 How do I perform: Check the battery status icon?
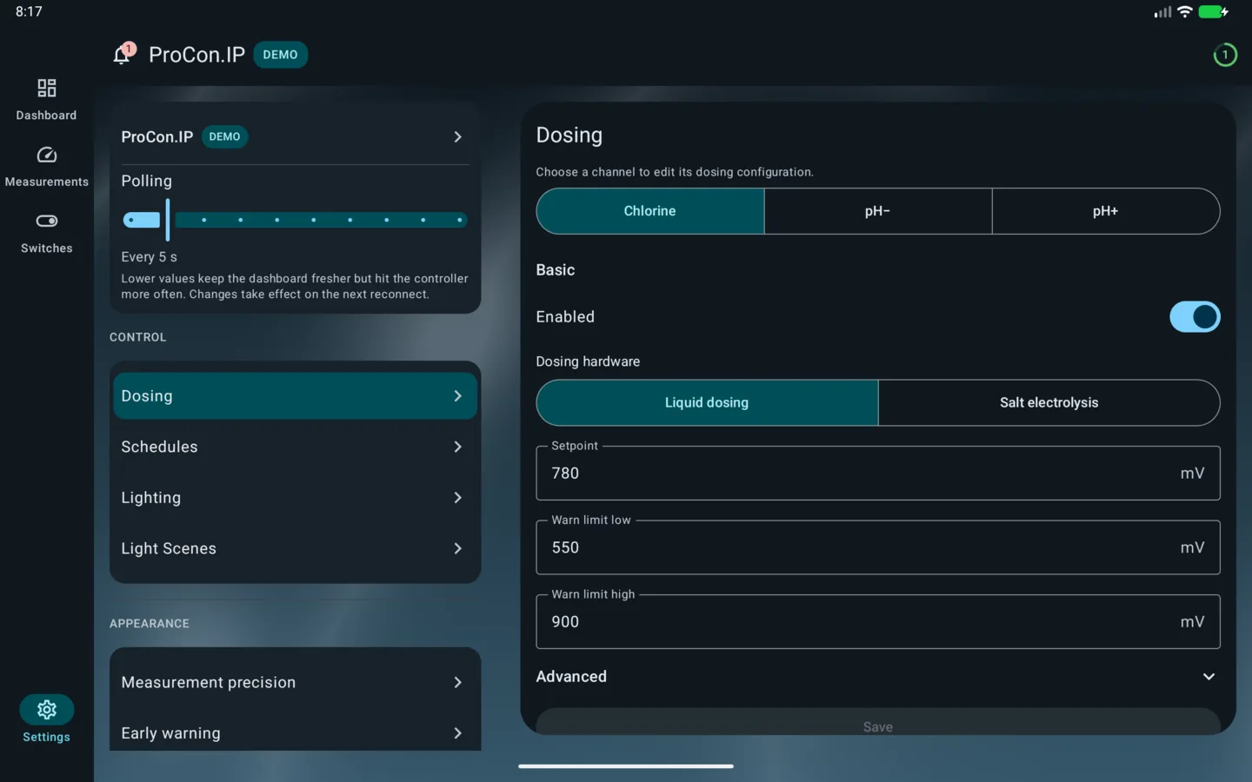(1213, 11)
